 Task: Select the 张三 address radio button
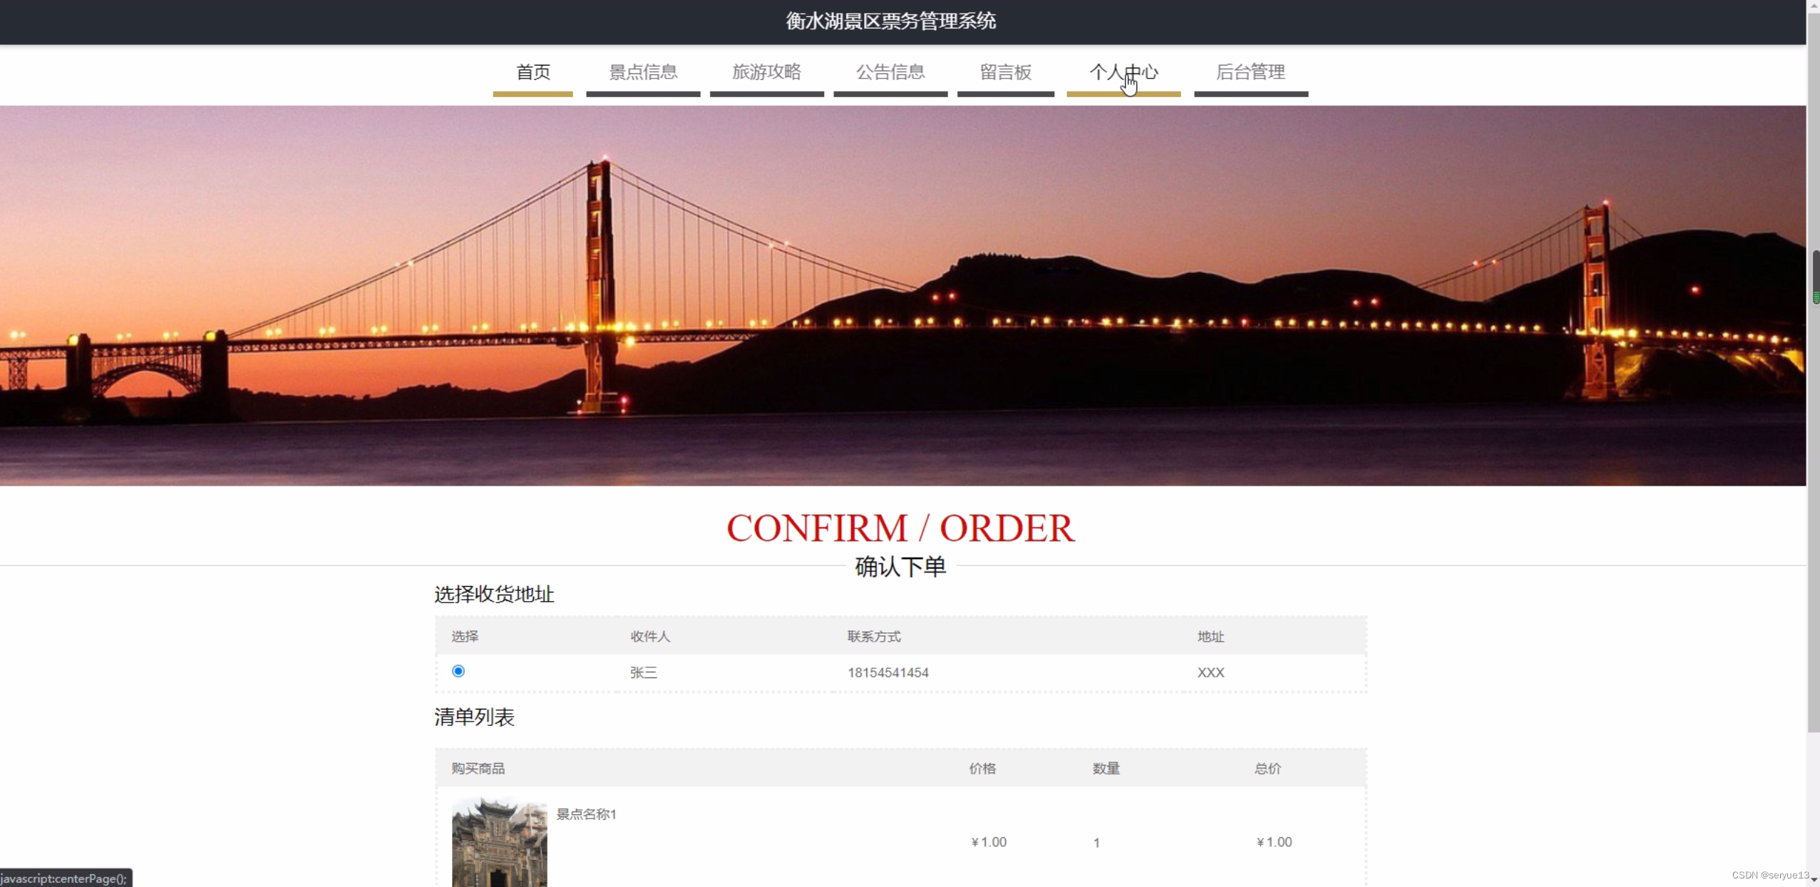point(458,671)
